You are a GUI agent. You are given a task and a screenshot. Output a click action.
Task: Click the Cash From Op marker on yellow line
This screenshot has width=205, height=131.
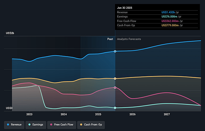click(x=115, y=79)
